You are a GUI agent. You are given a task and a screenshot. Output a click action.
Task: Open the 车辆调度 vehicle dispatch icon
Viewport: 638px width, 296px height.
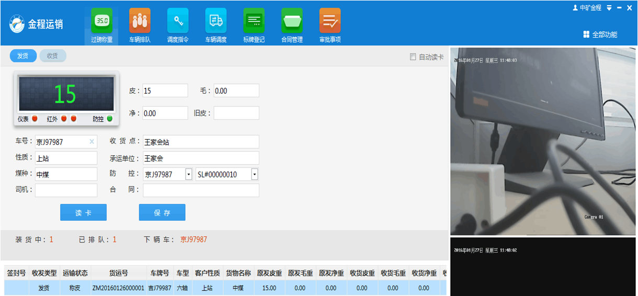tap(215, 21)
